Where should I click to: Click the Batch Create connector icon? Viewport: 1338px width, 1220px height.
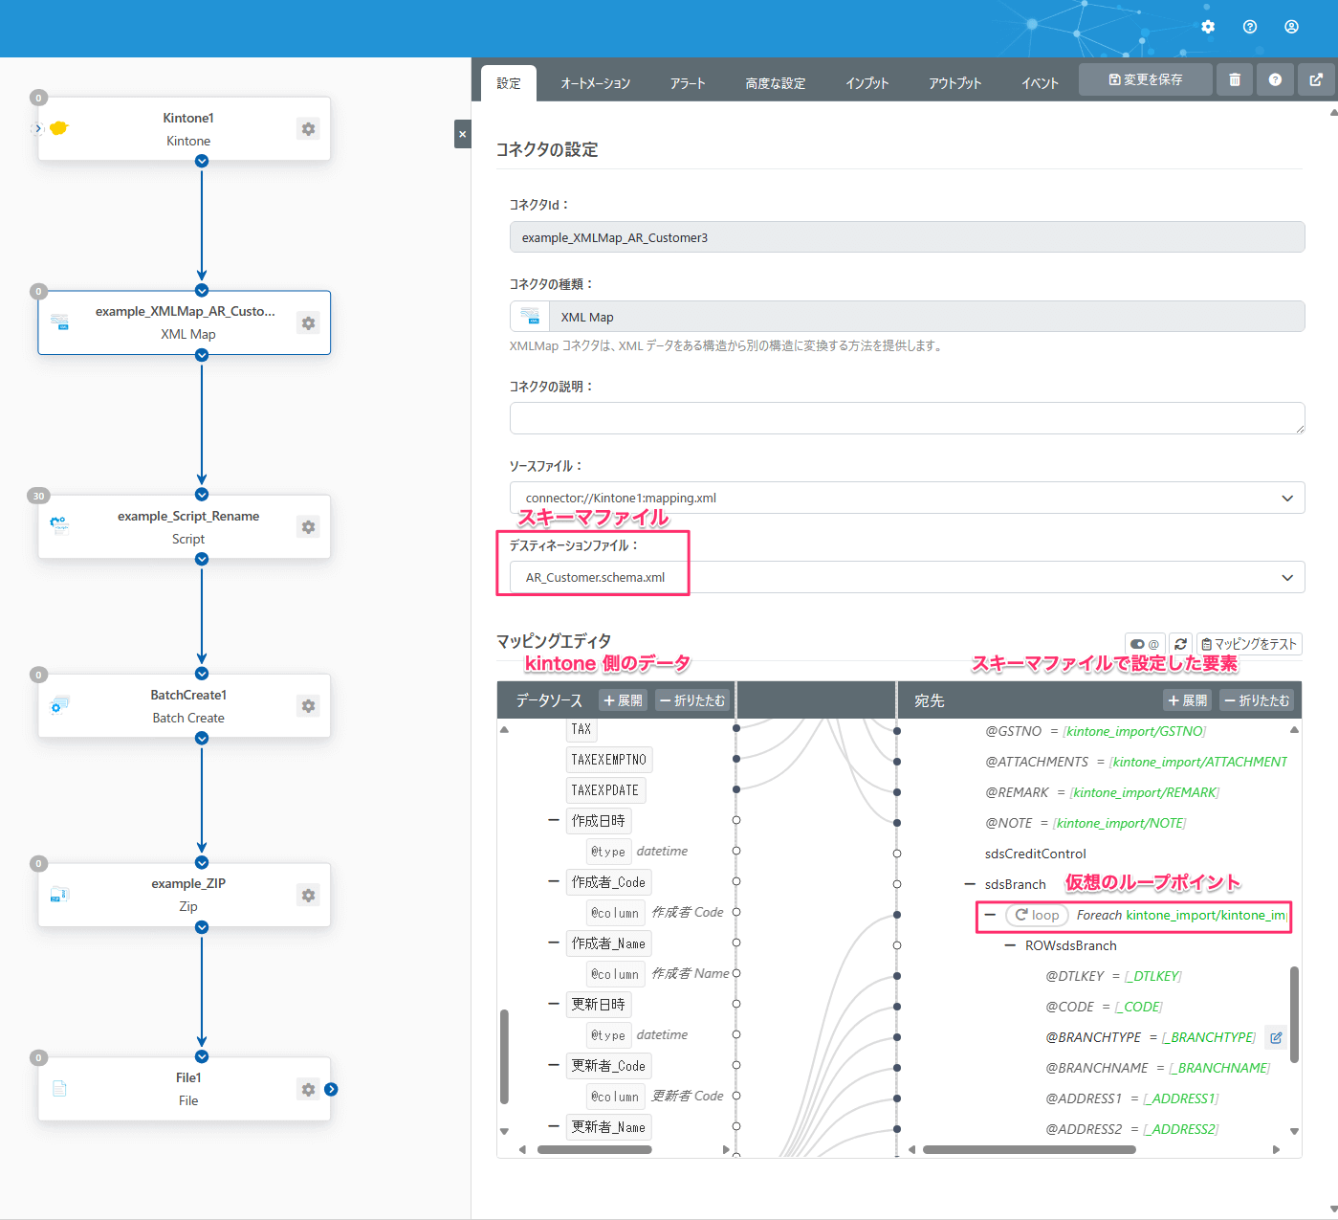point(59,705)
